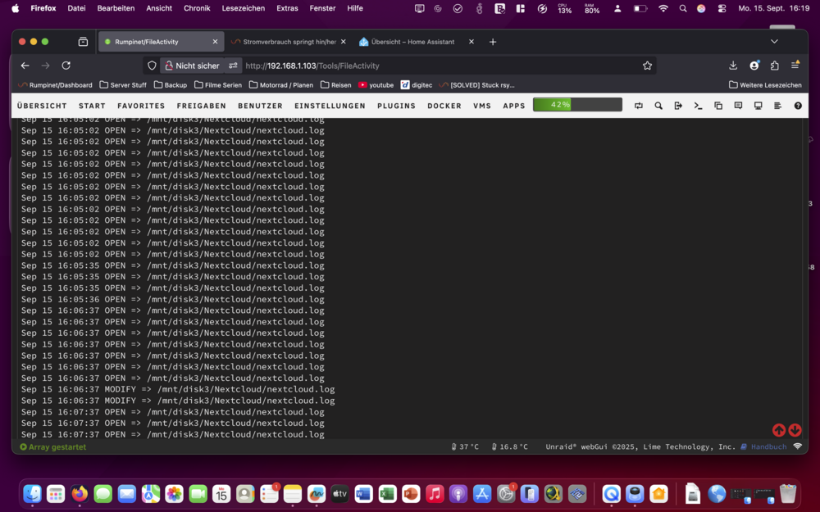Click the red scroll-to-top arrow icon
Image resolution: width=820 pixels, height=512 pixels.
[779, 430]
